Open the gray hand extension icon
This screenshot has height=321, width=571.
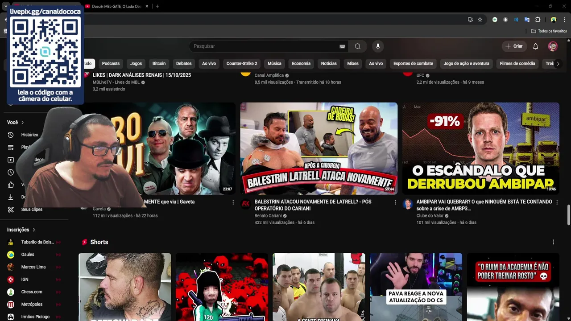point(505,20)
